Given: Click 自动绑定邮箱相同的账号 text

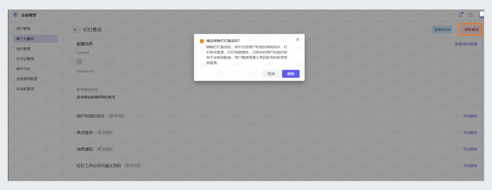Looking at the screenshot, I should click(96, 97).
